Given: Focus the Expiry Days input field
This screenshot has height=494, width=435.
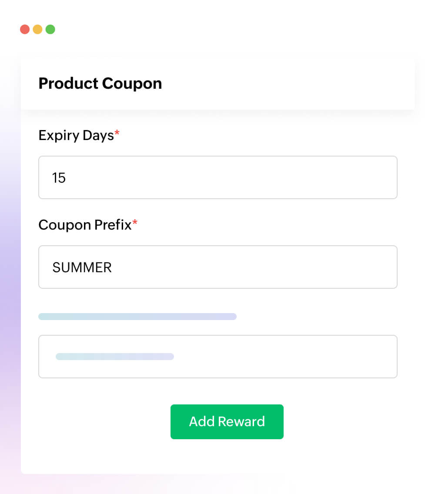Looking at the screenshot, I should 217,177.
